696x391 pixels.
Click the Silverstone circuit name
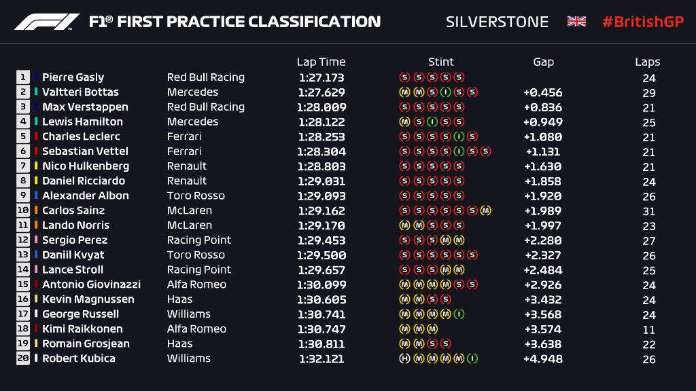497,22
